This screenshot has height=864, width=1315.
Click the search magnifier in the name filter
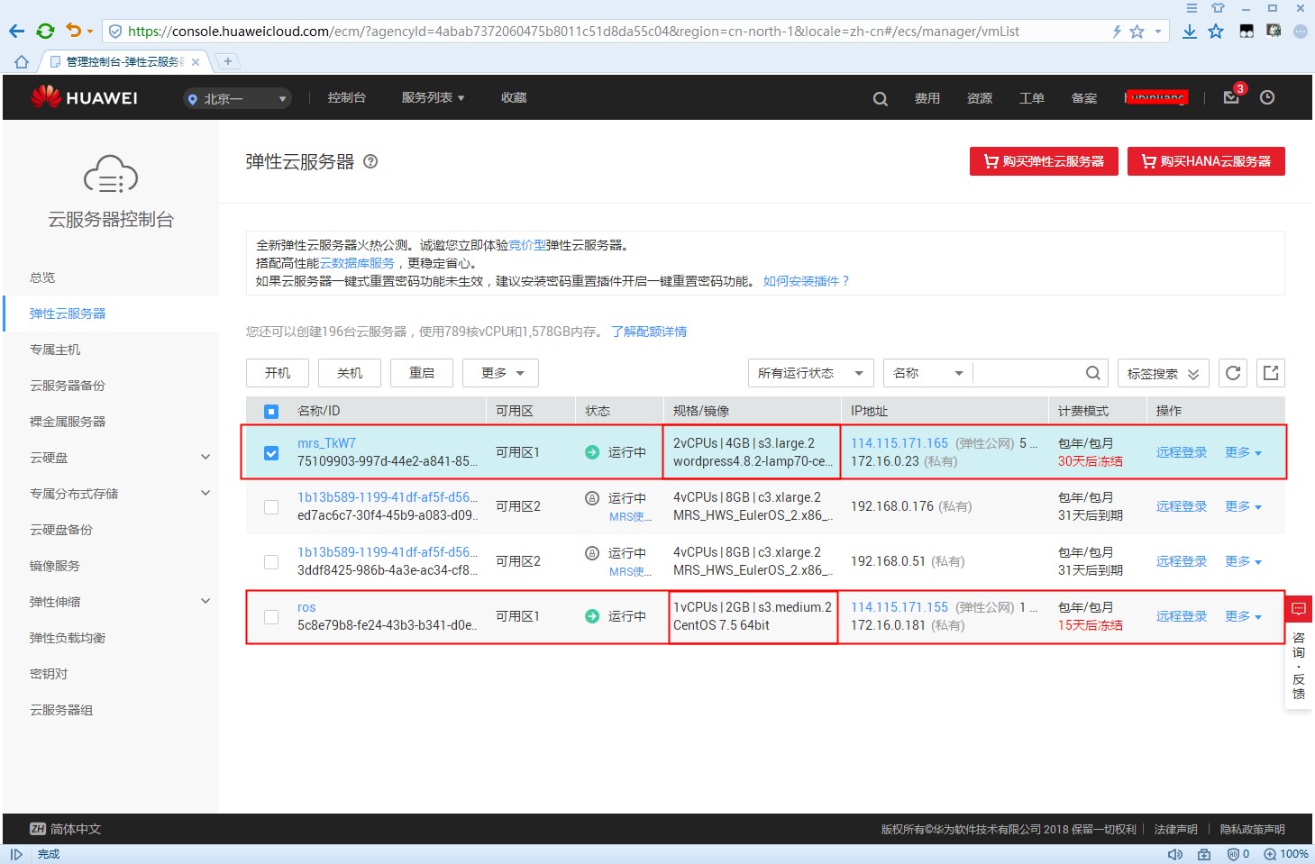click(1092, 373)
